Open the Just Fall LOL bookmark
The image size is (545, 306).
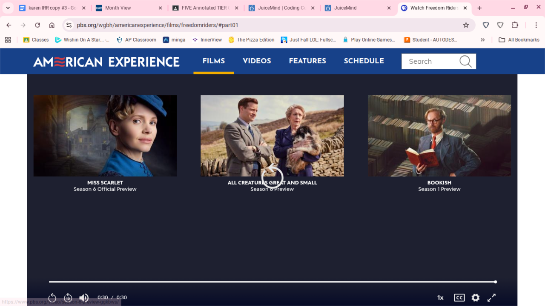pos(309,40)
